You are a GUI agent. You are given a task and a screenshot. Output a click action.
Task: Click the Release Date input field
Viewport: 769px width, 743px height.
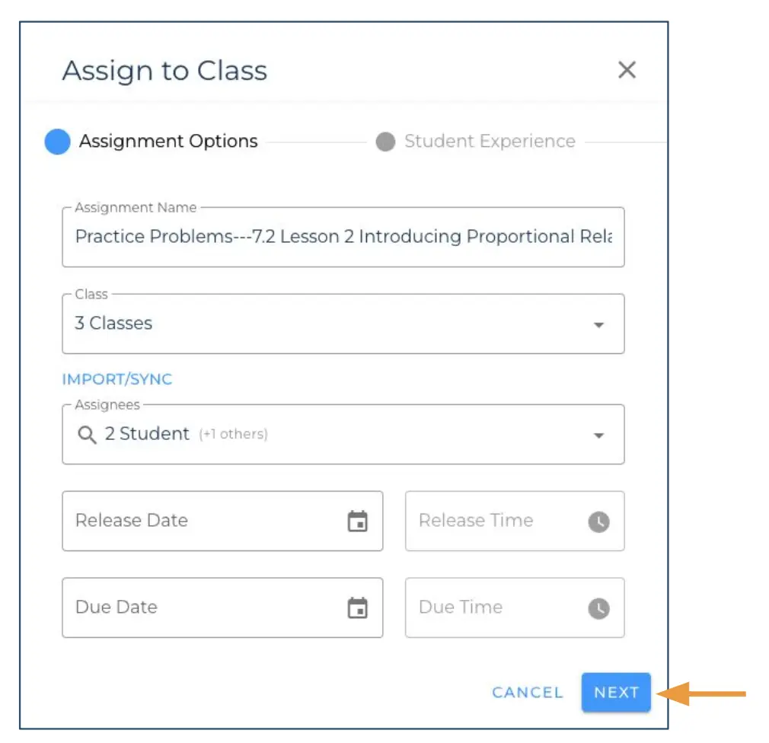(x=190, y=521)
